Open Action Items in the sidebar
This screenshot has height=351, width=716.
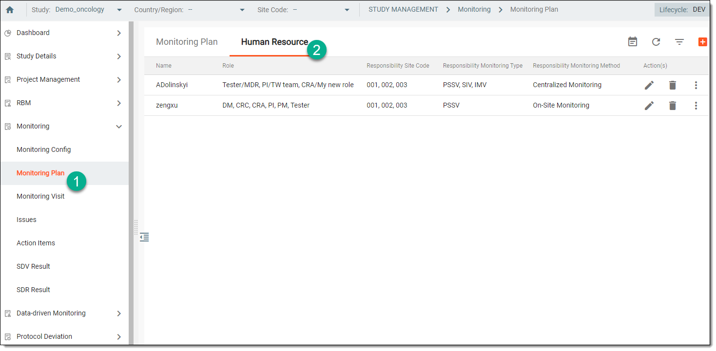pos(36,243)
